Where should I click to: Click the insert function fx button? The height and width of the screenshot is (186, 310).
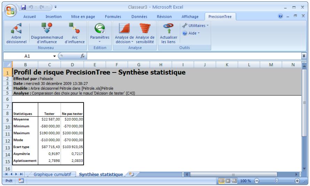[83, 56]
